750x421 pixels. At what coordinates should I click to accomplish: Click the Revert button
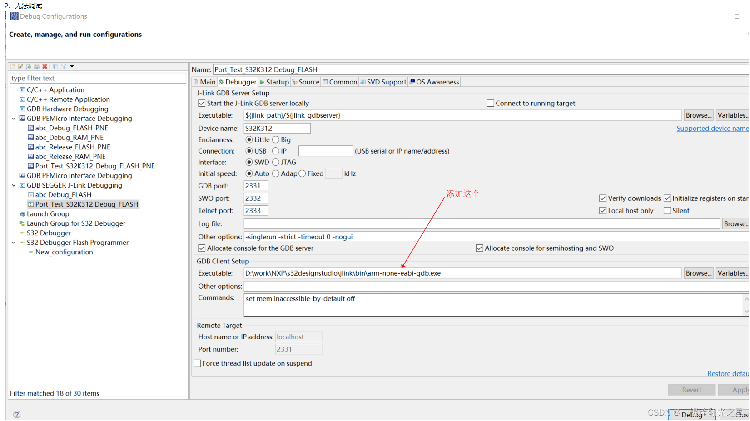tap(691, 390)
